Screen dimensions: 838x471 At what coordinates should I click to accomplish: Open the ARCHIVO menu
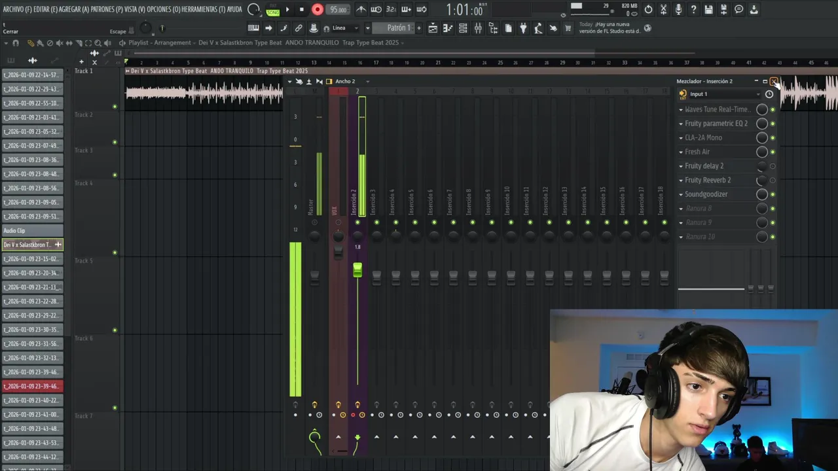coord(17,9)
